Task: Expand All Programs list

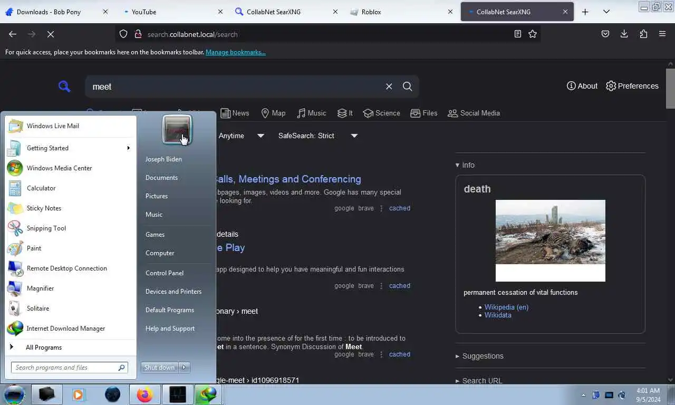Action: (71, 348)
